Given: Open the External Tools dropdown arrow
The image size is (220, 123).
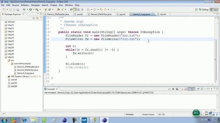Looking at the screenshot, I should [40, 10].
